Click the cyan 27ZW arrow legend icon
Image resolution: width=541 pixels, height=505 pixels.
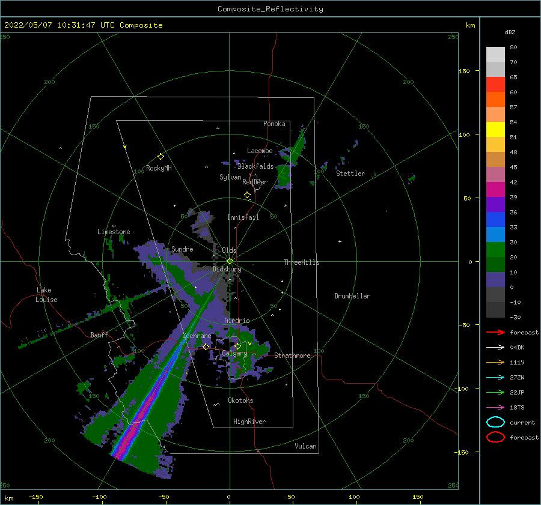(495, 378)
